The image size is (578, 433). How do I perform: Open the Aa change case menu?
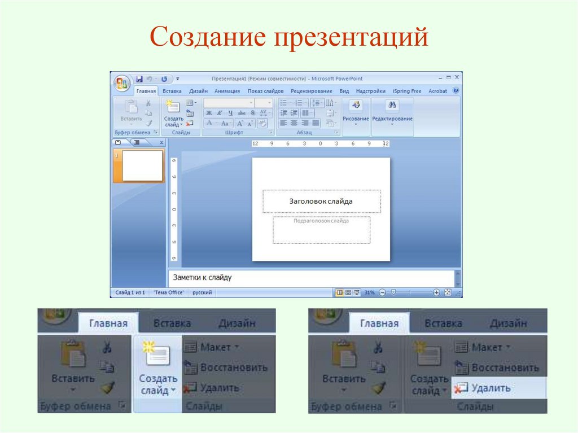point(225,123)
